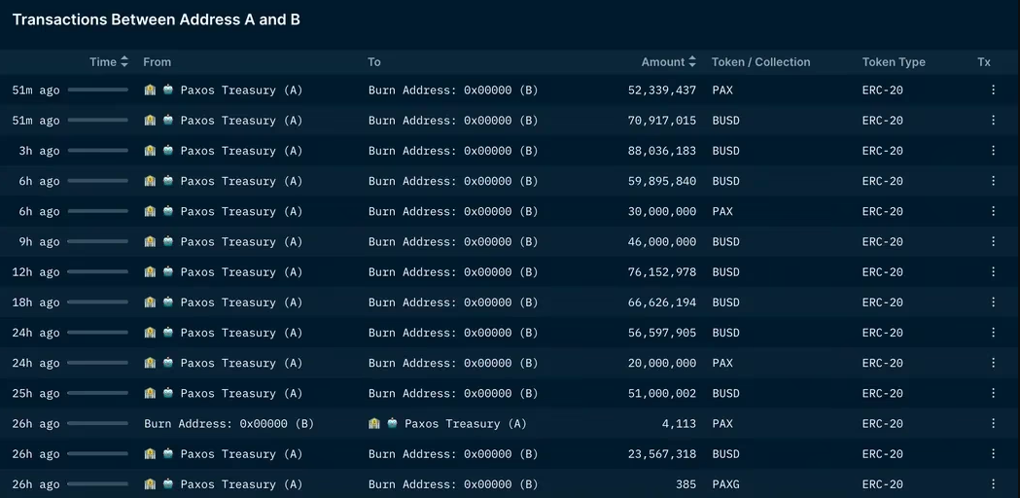Image resolution: width=1020 pixels, height=498 pixels.
Task: Toggle the Time column sort arrows
Action: pyautogui.click(x=124, y=62)
